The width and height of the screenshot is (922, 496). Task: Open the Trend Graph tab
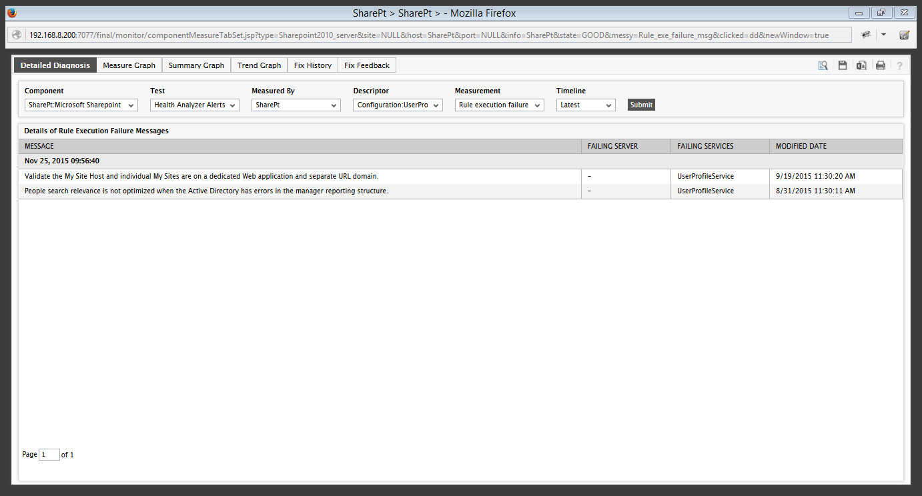coord(260,65)
